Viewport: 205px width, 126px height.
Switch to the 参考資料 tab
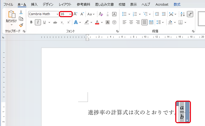pos(84,4)
